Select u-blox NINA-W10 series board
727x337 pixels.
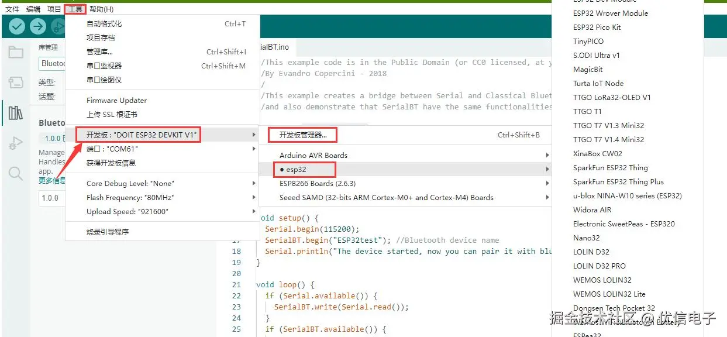[x=628, y=196]
